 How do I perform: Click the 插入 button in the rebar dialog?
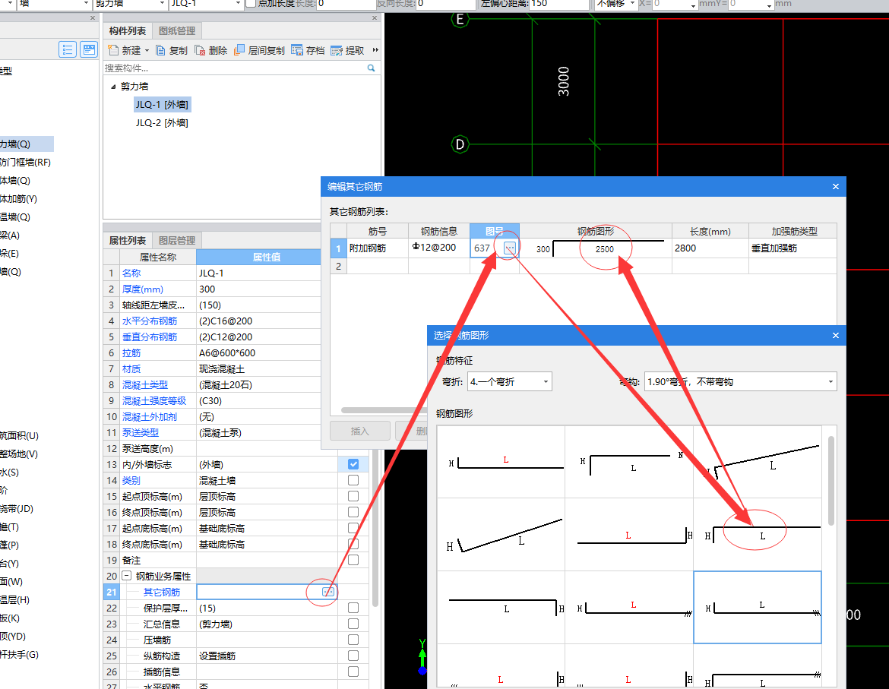tap(359, 431)
